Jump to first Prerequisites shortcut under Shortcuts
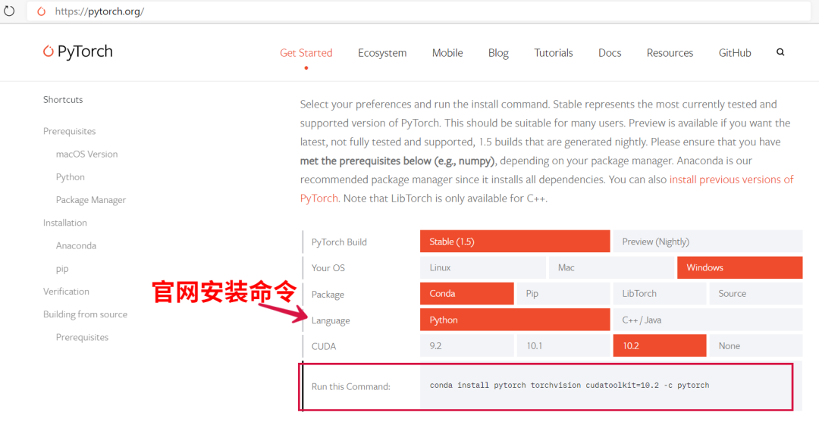 point(70,131)
